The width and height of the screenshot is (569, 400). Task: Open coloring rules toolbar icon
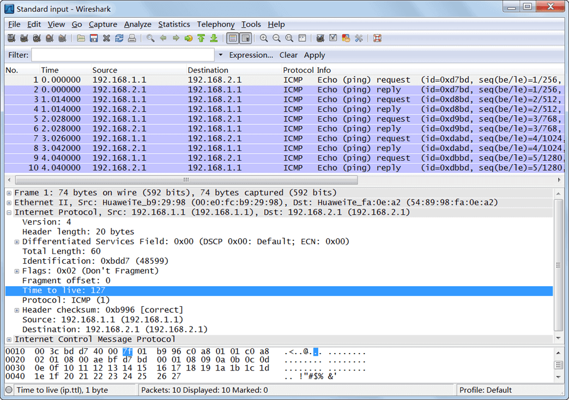346,38
